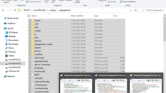The width and height of the screenshot is (166, 93).
Task: Uncheck the help folder checkbox
Action: click(x=30, y=27)
